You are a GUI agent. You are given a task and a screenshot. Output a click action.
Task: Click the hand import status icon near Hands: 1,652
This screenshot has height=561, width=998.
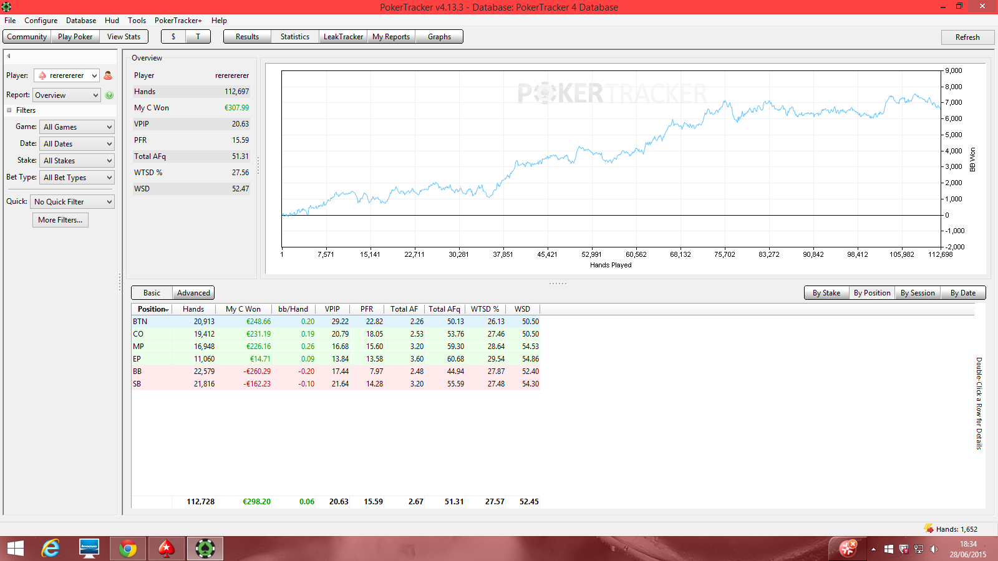[928, 529]
